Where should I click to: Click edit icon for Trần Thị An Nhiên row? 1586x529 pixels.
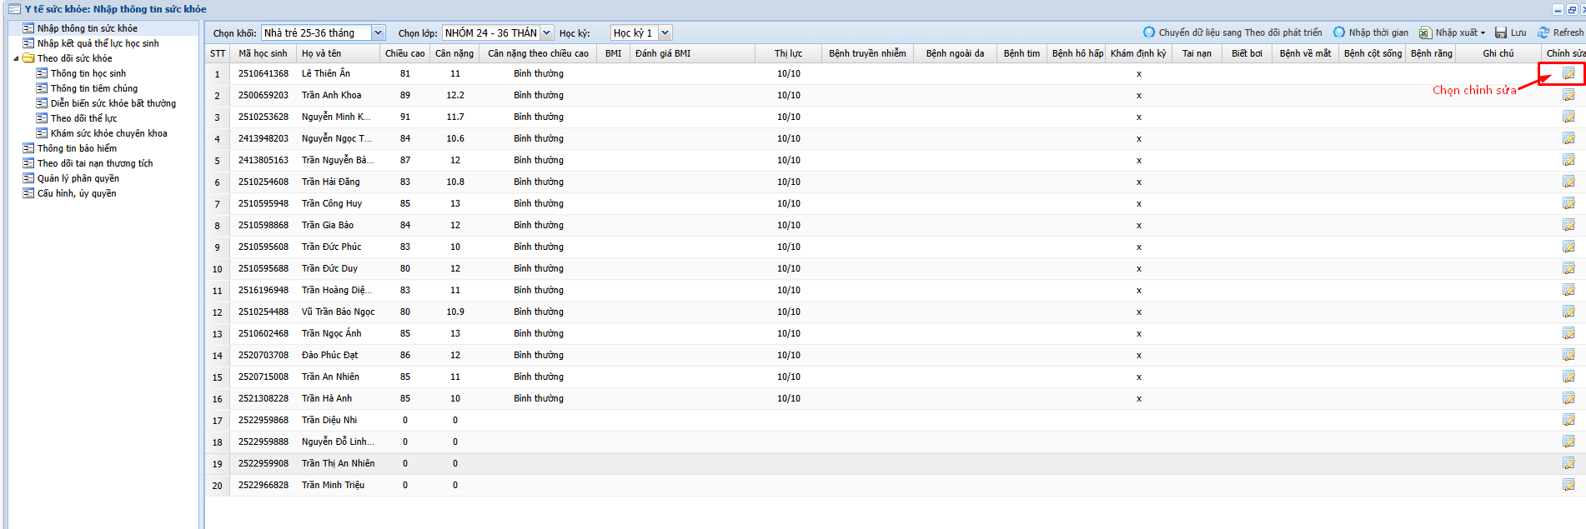pos(1568,463)
